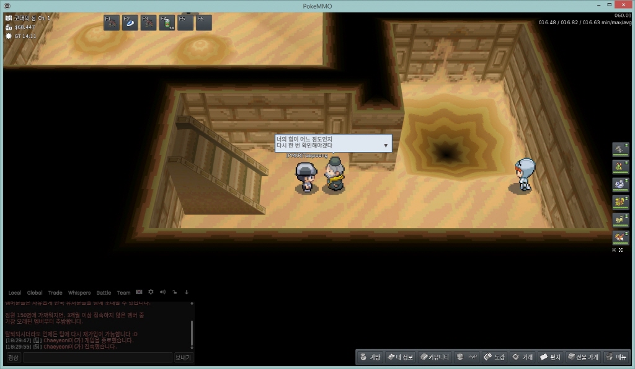
Task: Activate the F2 hotkey item slot
Action: tap(130, 23)
